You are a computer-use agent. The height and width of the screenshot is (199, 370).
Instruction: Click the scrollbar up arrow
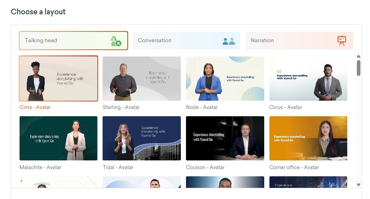click(x=358, y=57)
